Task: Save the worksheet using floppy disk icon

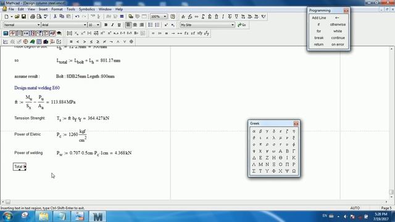Action: coord(23,17)
